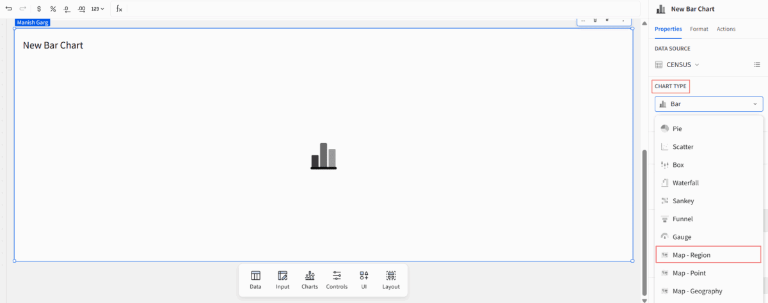Select the New Bar Chart title text
Image resolution: width=768 pixels, height=303 pixels.
(53, 45)
